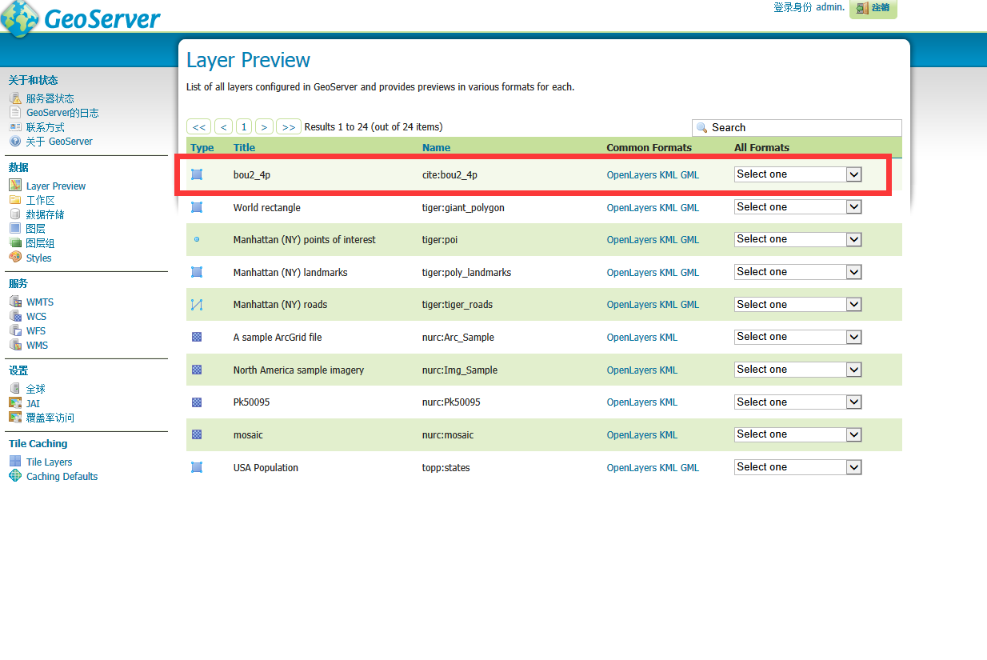Open format dropdown for Img_Sample
The height and width of the screenshot is (660, 987).
(x=797, y=370)
